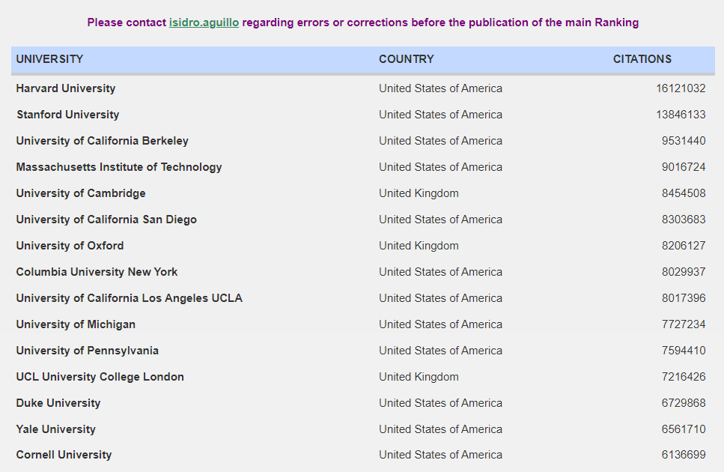The width and height of the screenshot is (724, 472).
Task: Click University of California Berkeley
Action: 102,141
